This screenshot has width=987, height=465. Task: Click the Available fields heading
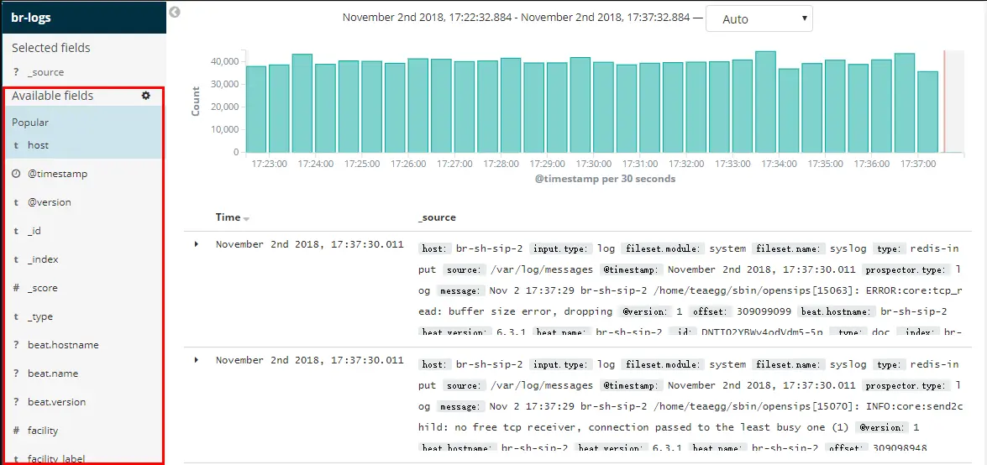point(52,96)
